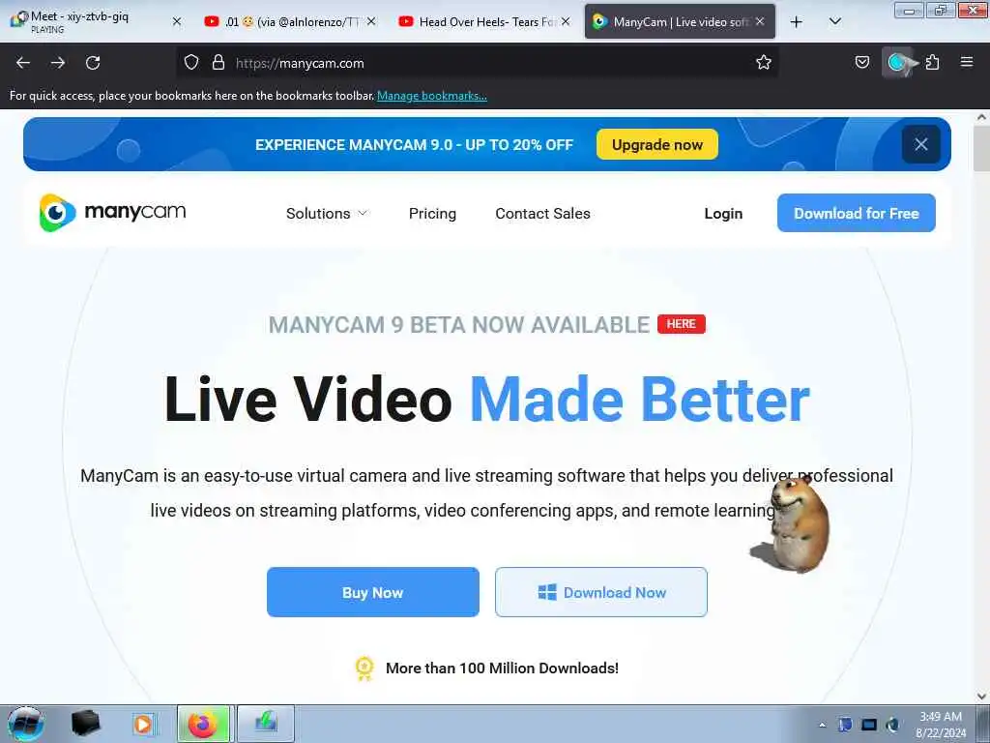Expand the Solutions dropdown menu
Image resolution: width=990 pixels, height=743 pixels.
click(327, 214)
